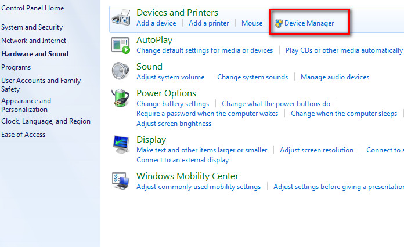
Task: Open the Windows Mobility Center heading
Action: pos(187,176)
